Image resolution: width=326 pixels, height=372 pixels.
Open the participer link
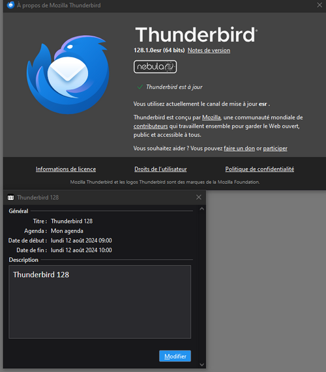[275, 149]
